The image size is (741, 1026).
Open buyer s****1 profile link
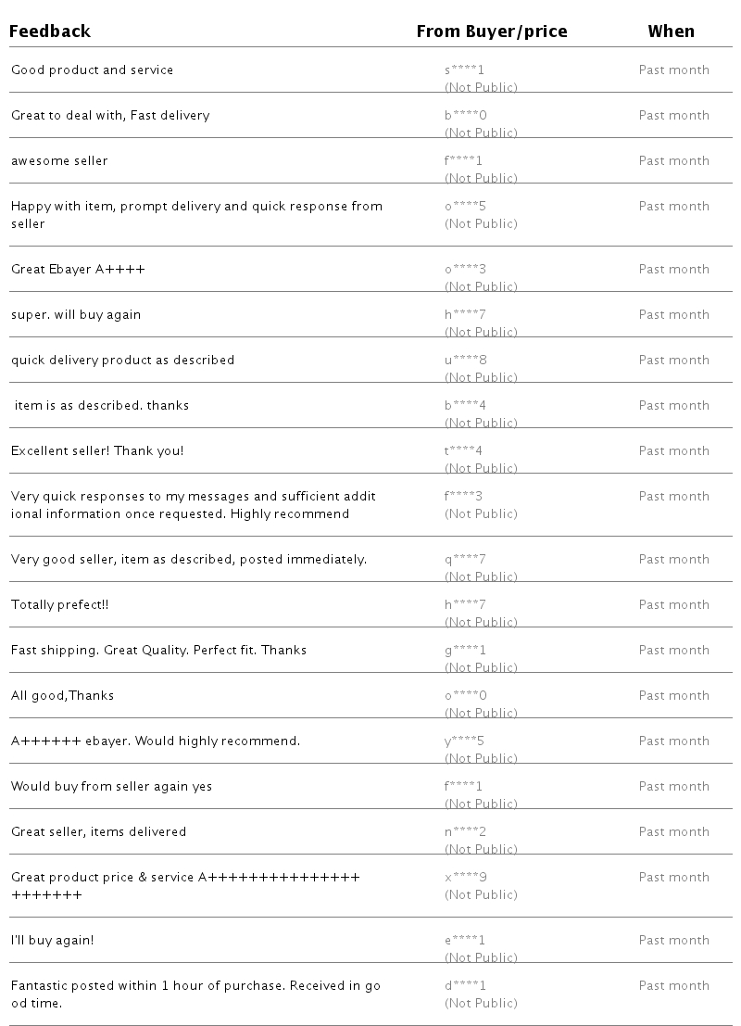(x=465, y=70)
